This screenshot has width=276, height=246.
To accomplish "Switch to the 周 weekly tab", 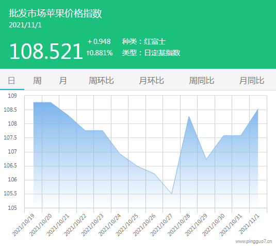I will click(37, 81).
